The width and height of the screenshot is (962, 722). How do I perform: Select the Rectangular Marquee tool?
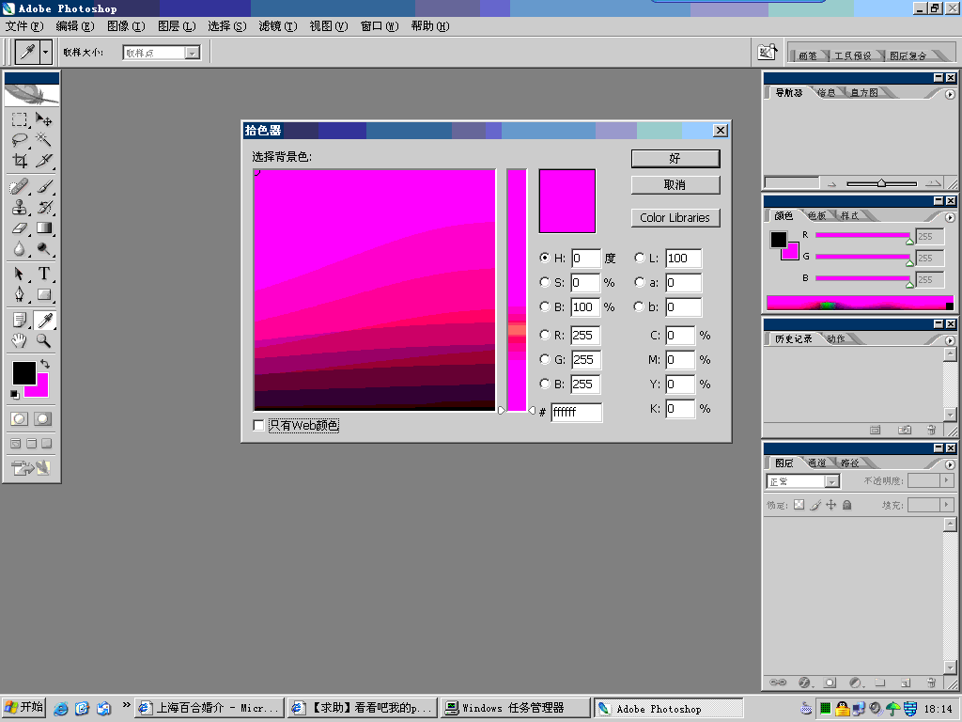click(x=20, y=119)
